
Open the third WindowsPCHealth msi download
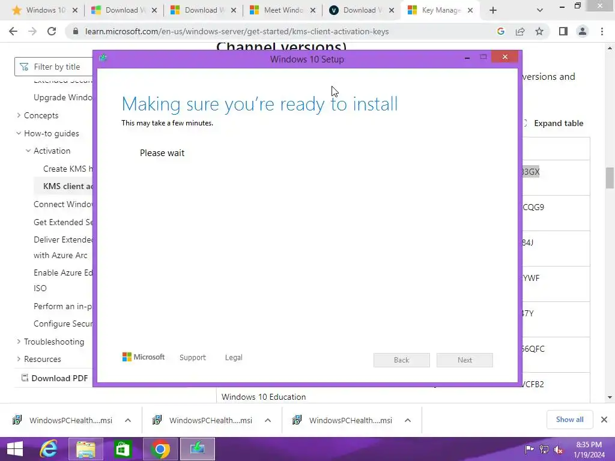(x=342, y=420)
